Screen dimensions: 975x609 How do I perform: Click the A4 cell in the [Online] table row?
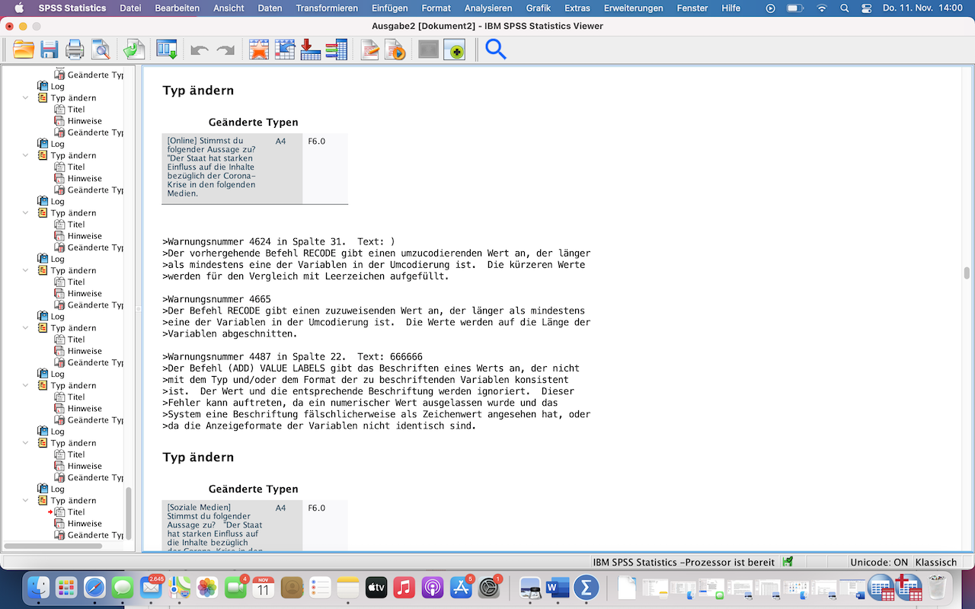point(281,142)
